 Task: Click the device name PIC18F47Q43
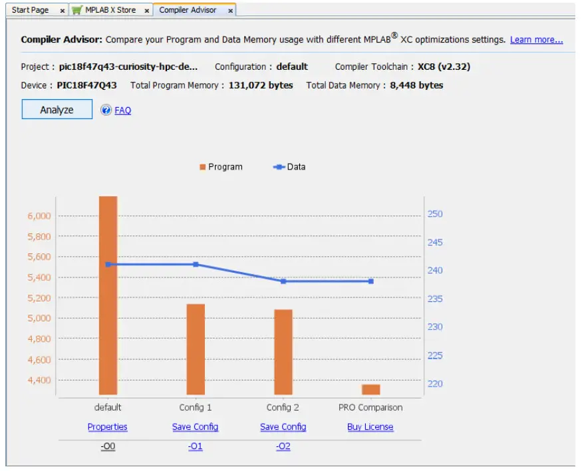tap(86, 85)
